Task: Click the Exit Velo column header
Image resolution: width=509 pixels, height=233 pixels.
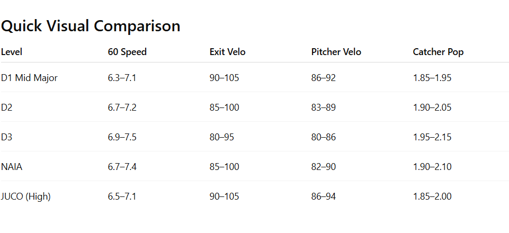Action: [228, 52]
